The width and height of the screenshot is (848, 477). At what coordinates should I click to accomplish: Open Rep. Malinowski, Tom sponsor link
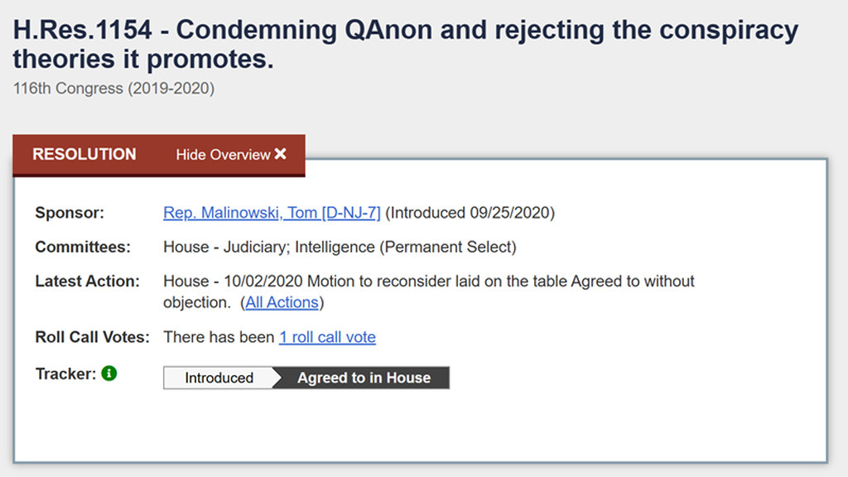[x=272, y=213]
